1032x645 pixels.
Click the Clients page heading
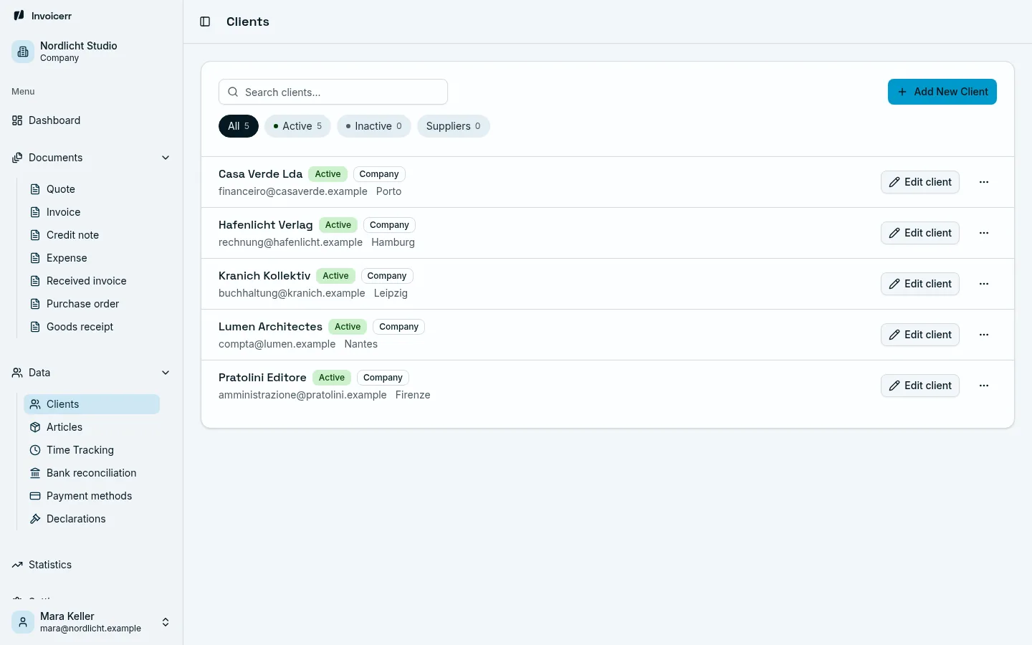click(x=248, y=21)
